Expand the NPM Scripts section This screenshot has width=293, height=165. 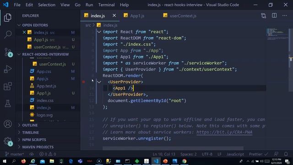click(x=34, y=140)
